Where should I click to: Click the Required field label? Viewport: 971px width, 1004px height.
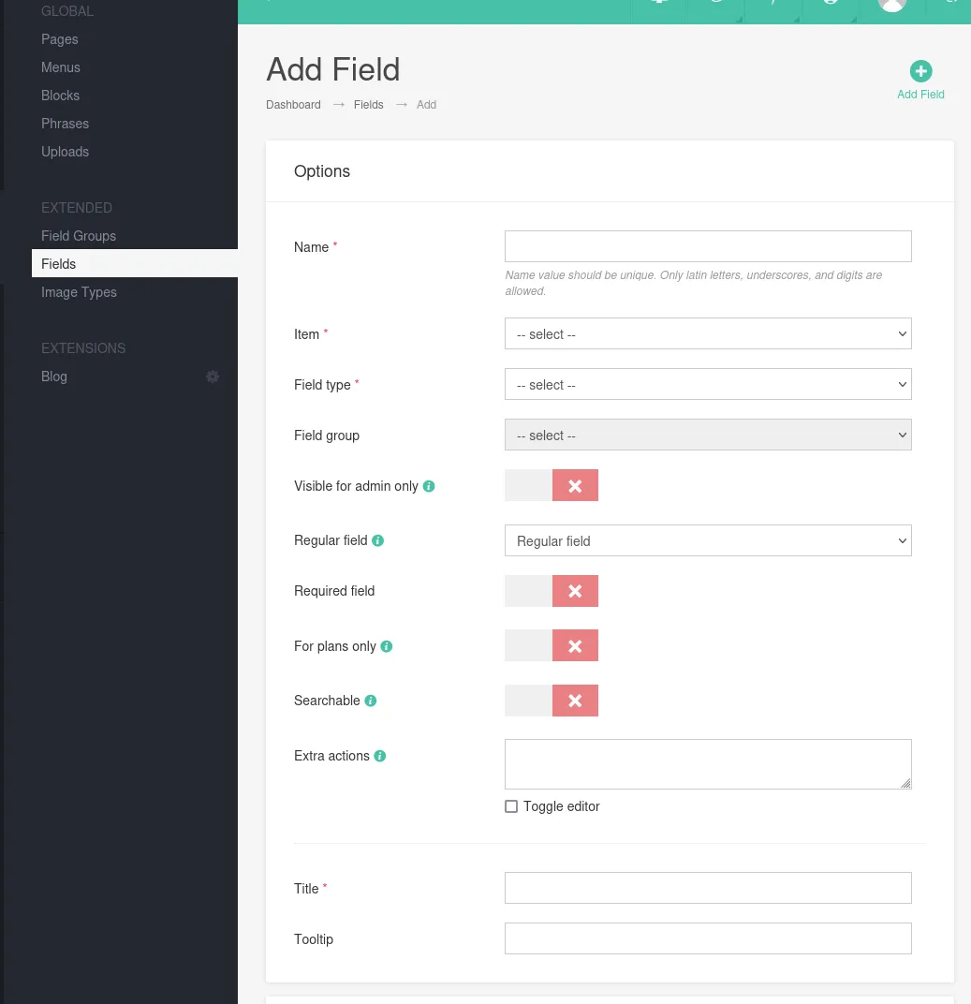coord(334,591)
